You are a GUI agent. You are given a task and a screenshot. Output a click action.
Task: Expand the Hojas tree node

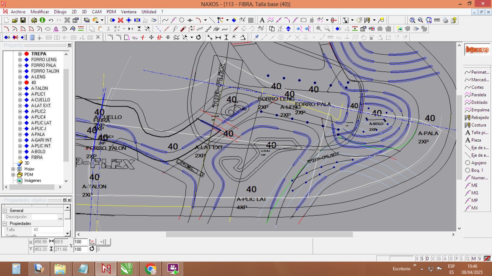tap(13, 169)
